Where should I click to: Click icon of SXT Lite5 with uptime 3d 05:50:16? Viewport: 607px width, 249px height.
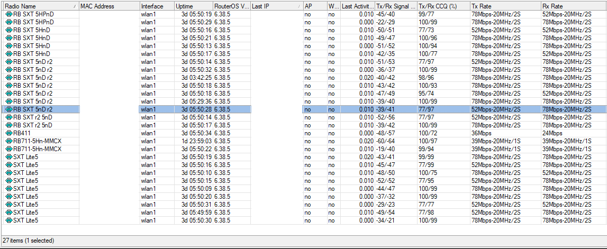point(10,165)
